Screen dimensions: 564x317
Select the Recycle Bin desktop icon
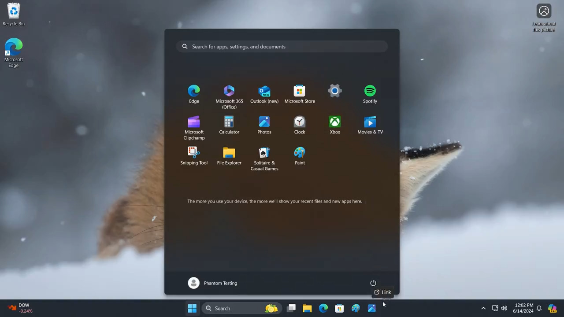tap(14, 15)
